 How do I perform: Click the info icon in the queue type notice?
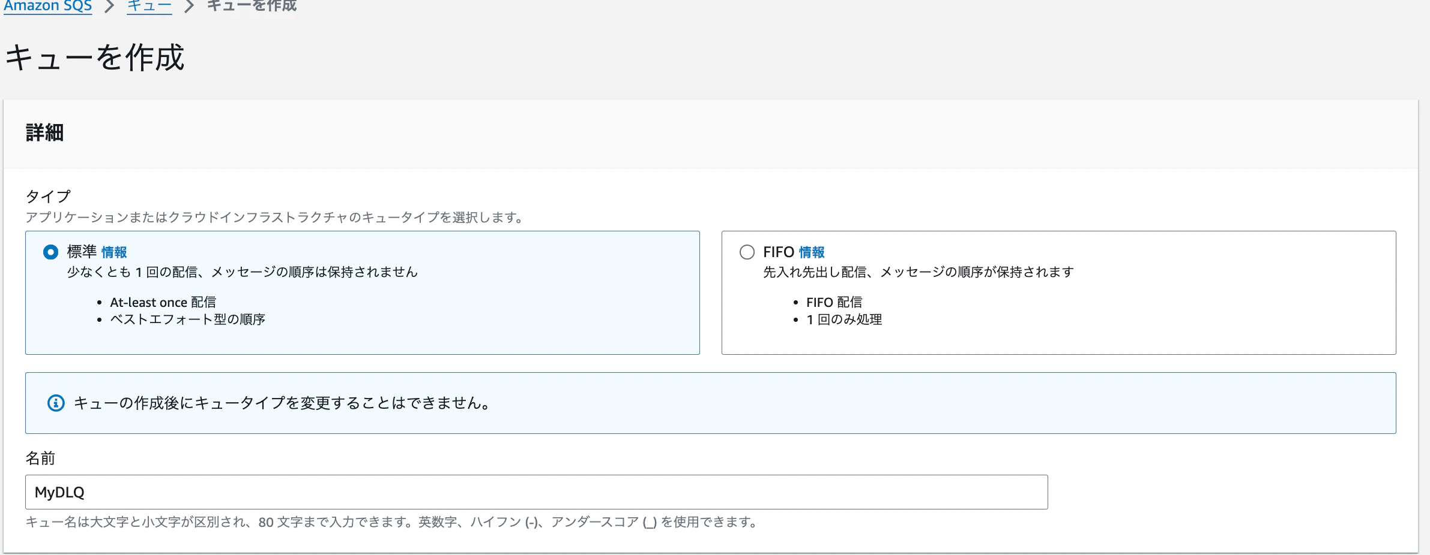point(56,403)
